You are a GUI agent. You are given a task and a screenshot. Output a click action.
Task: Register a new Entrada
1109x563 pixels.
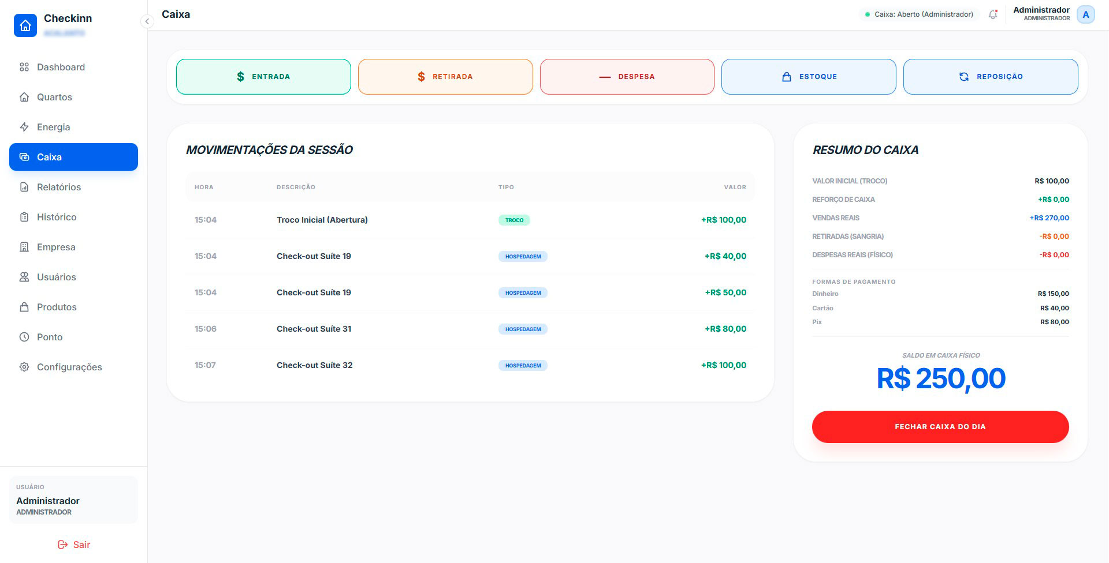tap(263, 76)
